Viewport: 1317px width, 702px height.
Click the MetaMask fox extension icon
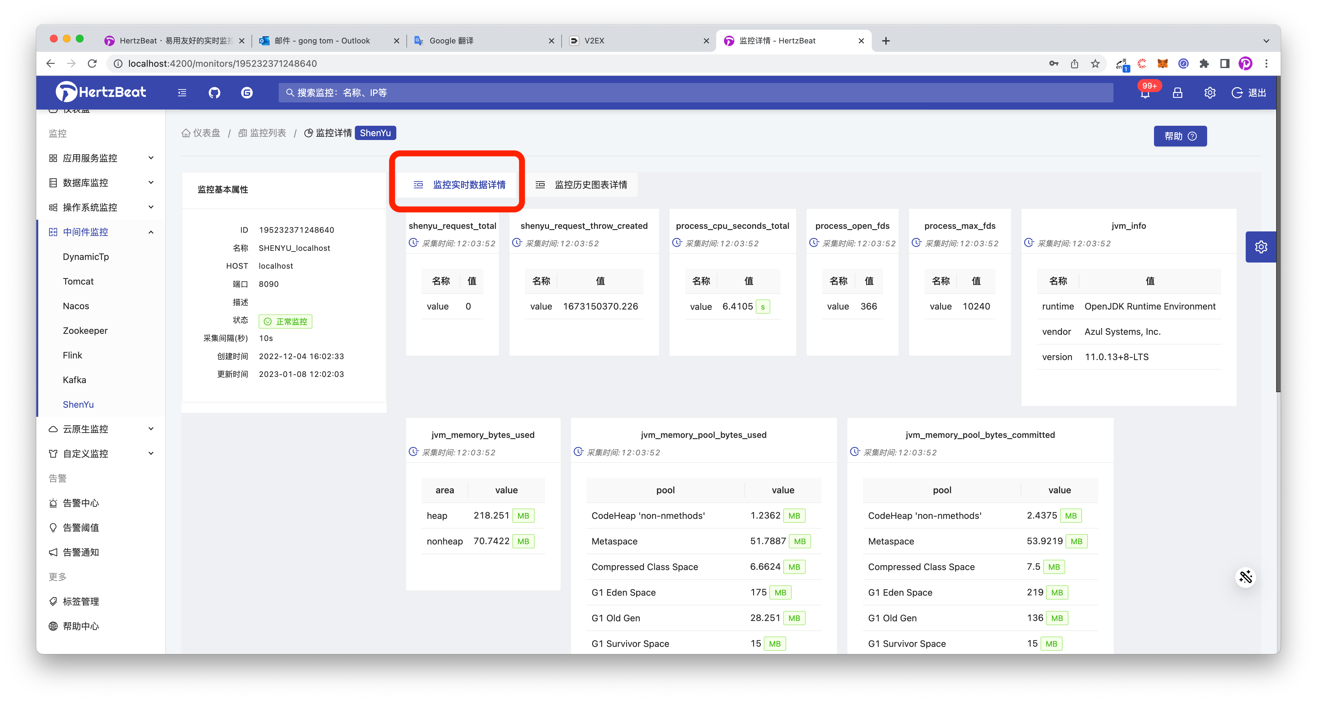tap(1163, 64)
